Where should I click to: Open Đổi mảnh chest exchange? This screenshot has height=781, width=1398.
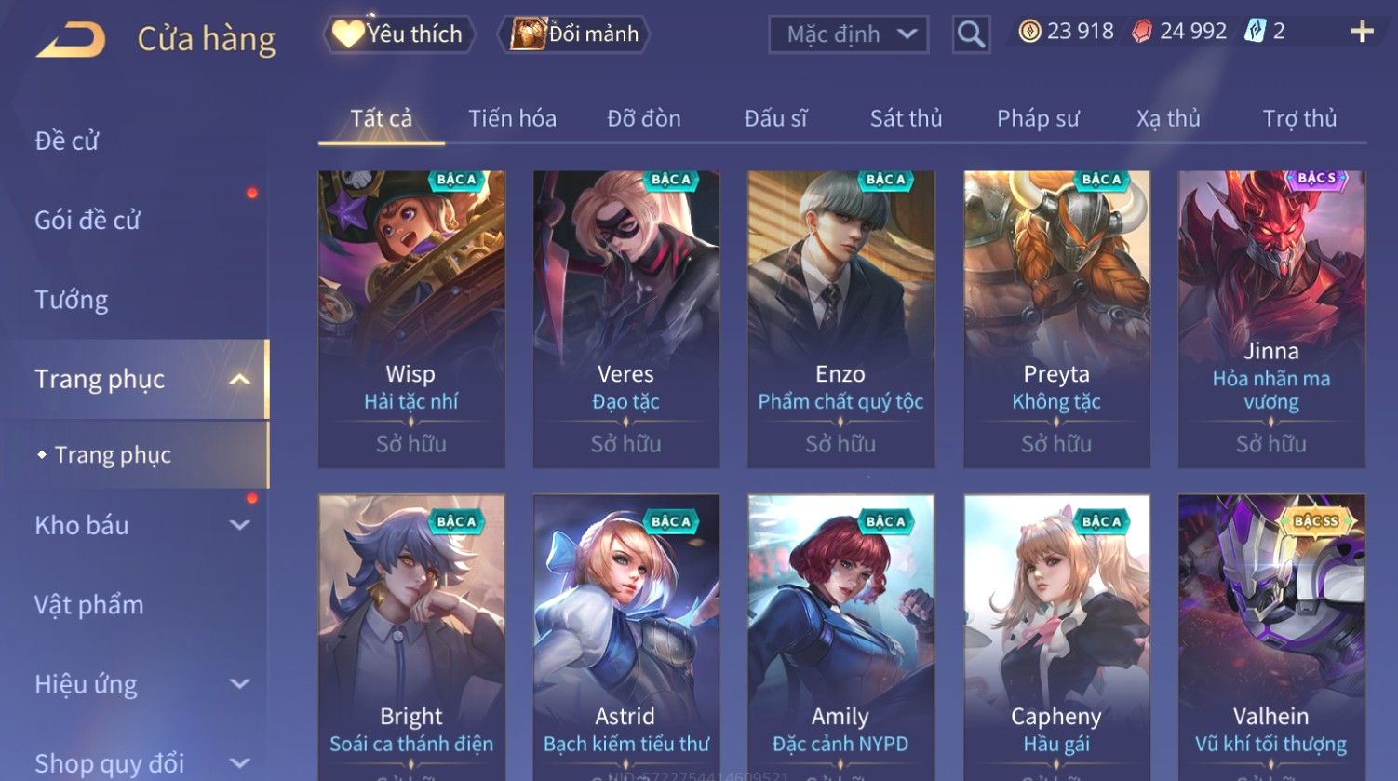tap(574, 34)
